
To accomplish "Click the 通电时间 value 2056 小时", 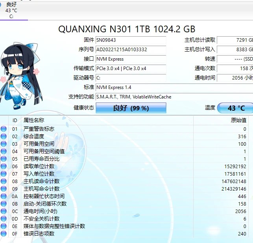I will click(235, 78).
